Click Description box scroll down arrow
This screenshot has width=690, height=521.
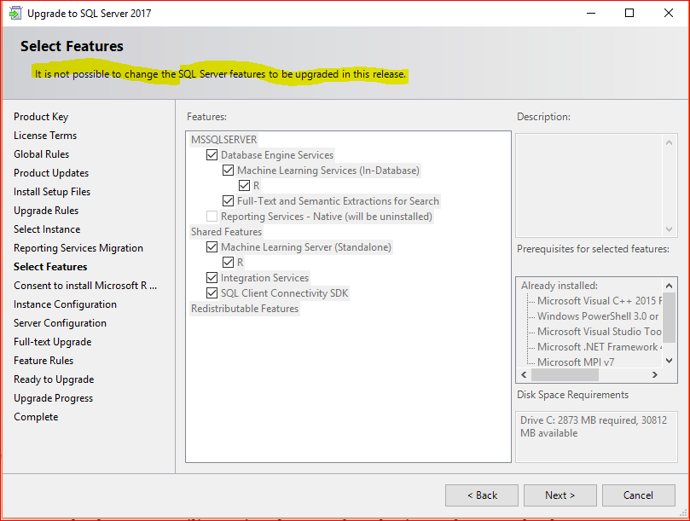(669, 229)
